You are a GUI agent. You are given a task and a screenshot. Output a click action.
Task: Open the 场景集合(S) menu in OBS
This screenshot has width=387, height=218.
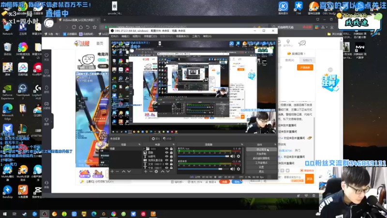click(182, 36)
